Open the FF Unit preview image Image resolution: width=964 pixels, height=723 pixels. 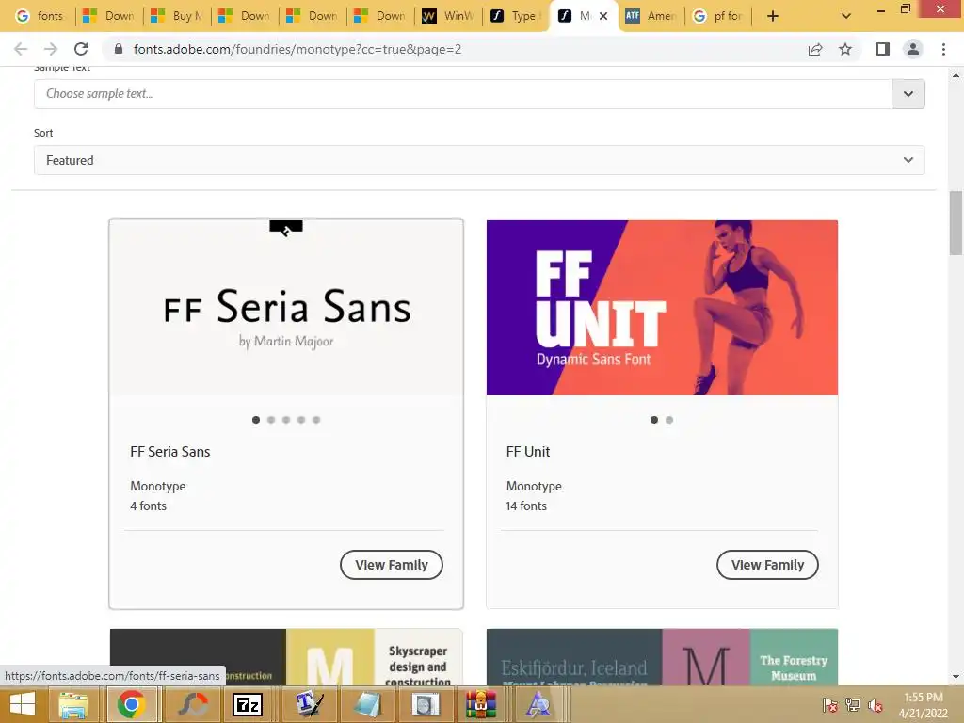pos(662,308)
